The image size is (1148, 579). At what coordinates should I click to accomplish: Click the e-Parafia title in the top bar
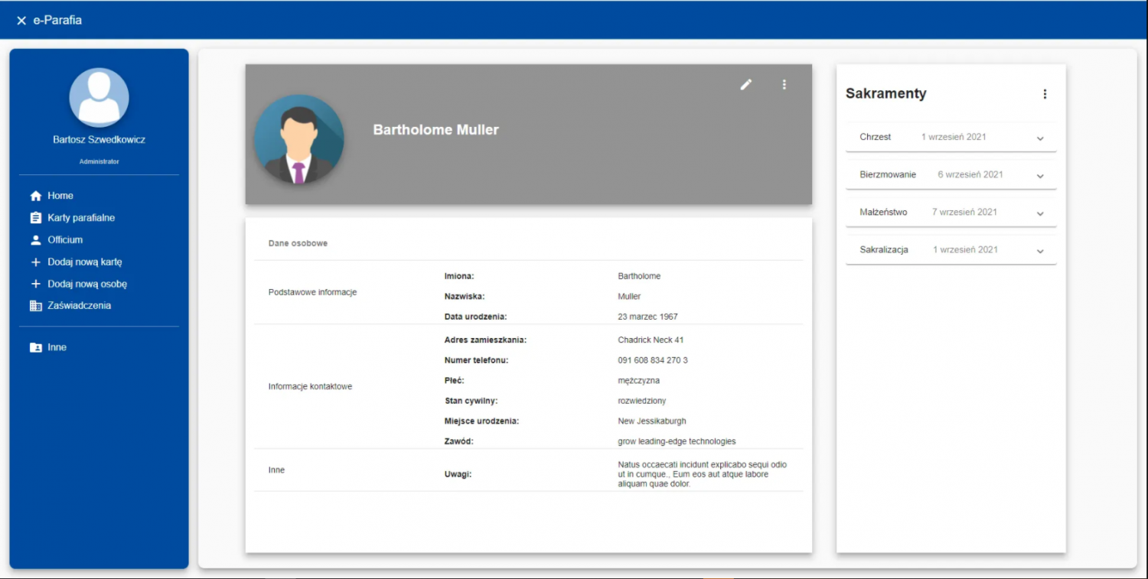[x=57, y=21]
